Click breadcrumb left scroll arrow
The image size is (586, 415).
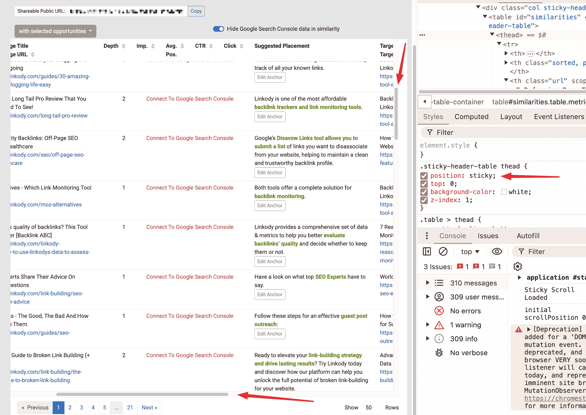point(425,102)
